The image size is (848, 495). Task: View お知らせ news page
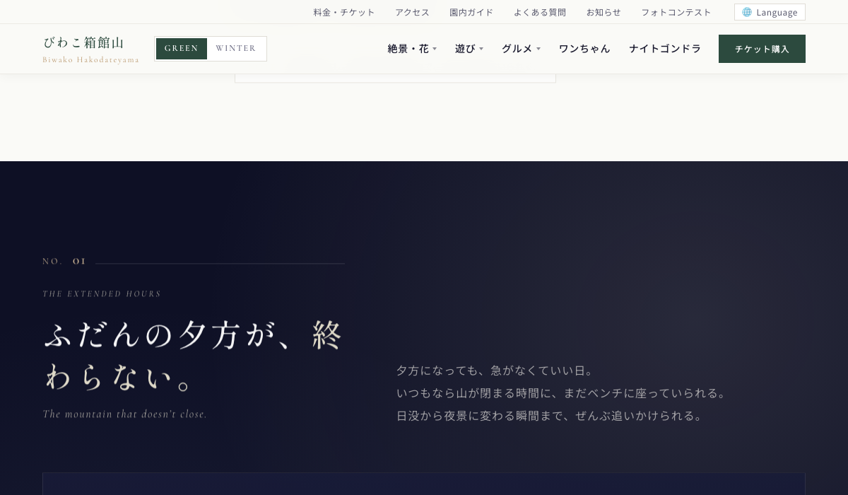(x=603, y=12)
